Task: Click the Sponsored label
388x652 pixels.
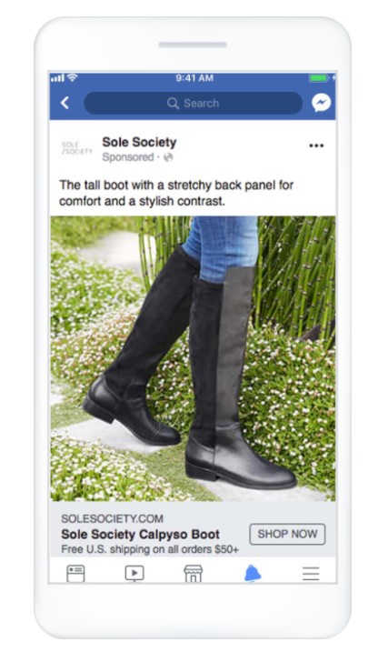Action: [128, 157]
